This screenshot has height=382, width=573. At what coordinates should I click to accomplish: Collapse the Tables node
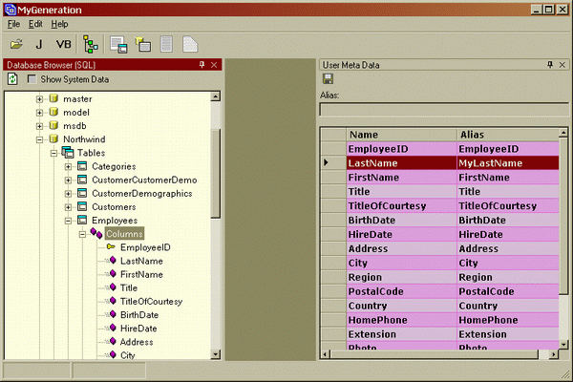[x=53, y=153]
